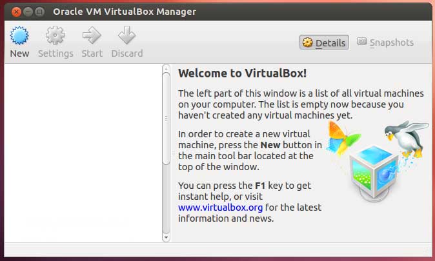Click the scrollbar up arrow

pyautogui.click(x=166, y=68)
